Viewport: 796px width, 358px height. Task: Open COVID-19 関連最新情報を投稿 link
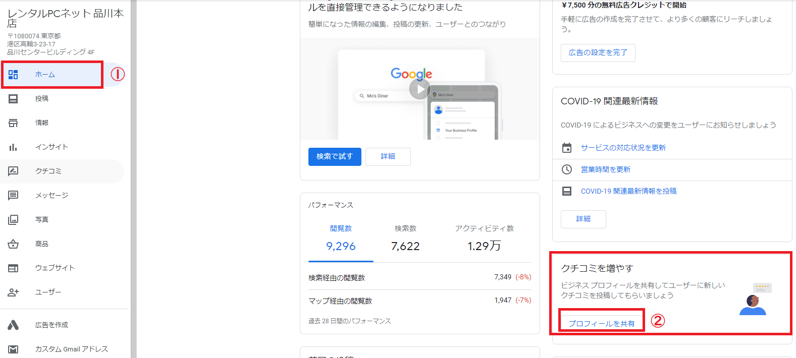click(x=629, y=191)
